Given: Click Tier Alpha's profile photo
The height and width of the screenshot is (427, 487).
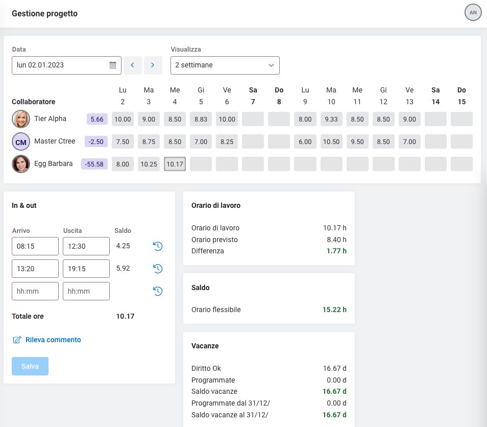Looking at the screenshot, I should tap(21, 119).
